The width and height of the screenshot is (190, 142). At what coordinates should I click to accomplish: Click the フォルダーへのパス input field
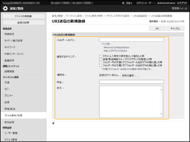(131, 40)
